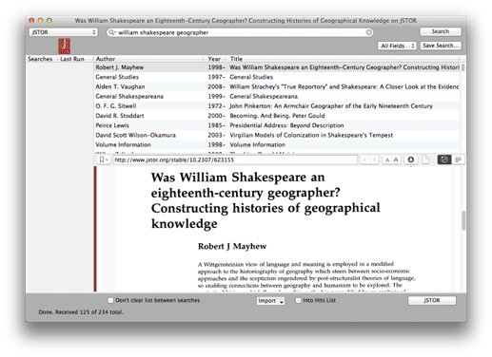Image resolution: width=492 pixels, height=357 pixels.
Task: Select the Robert J. Mayhew result row
Action: 277,67
